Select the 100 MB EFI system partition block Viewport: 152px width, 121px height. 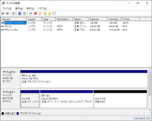(x=30, y=100)
